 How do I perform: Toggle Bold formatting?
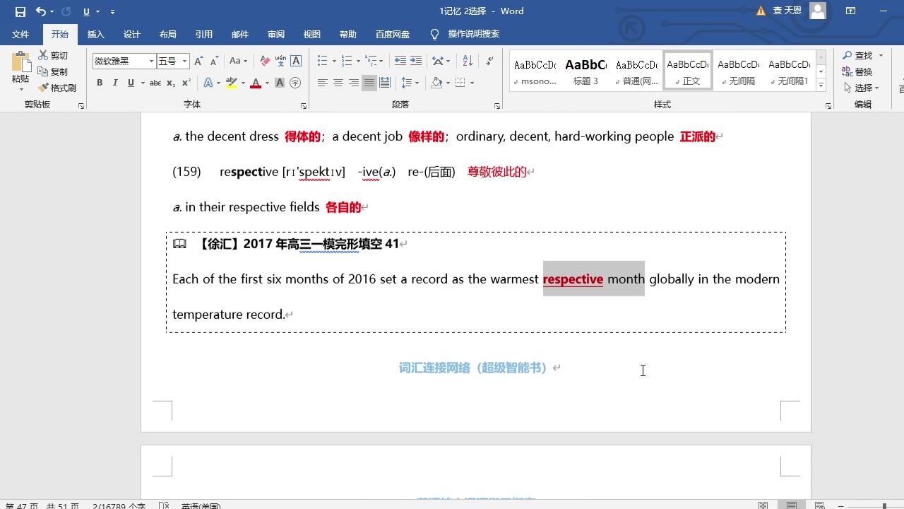click(100, 83)
